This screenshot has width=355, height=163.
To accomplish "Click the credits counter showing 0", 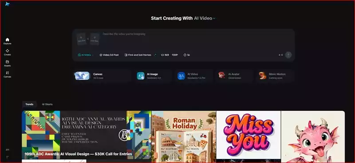I will pos(281,55).
